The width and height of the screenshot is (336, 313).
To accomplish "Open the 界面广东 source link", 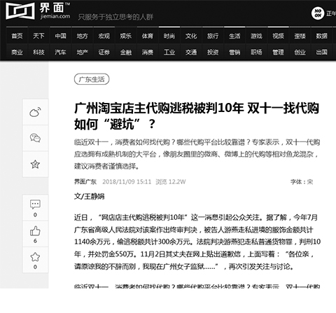I will 85,182.
